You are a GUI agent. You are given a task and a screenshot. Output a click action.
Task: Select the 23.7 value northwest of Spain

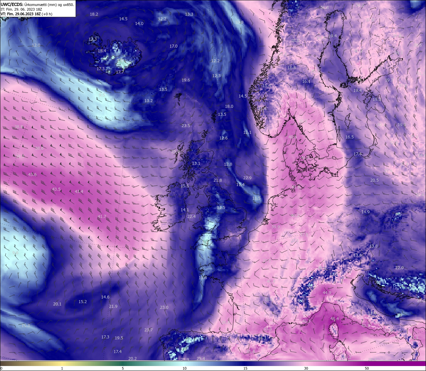[x=148, y=330]
